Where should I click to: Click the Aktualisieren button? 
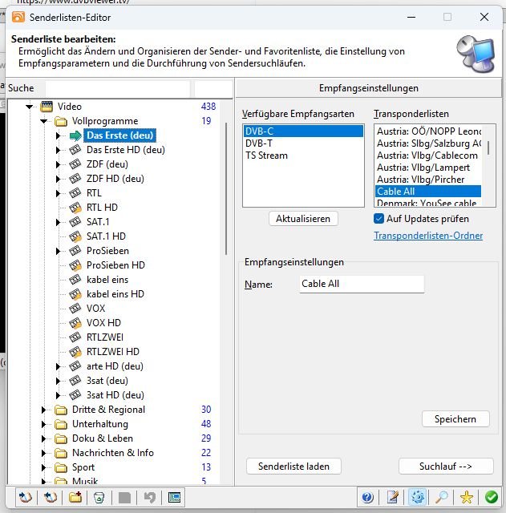[x=302, y=219]
